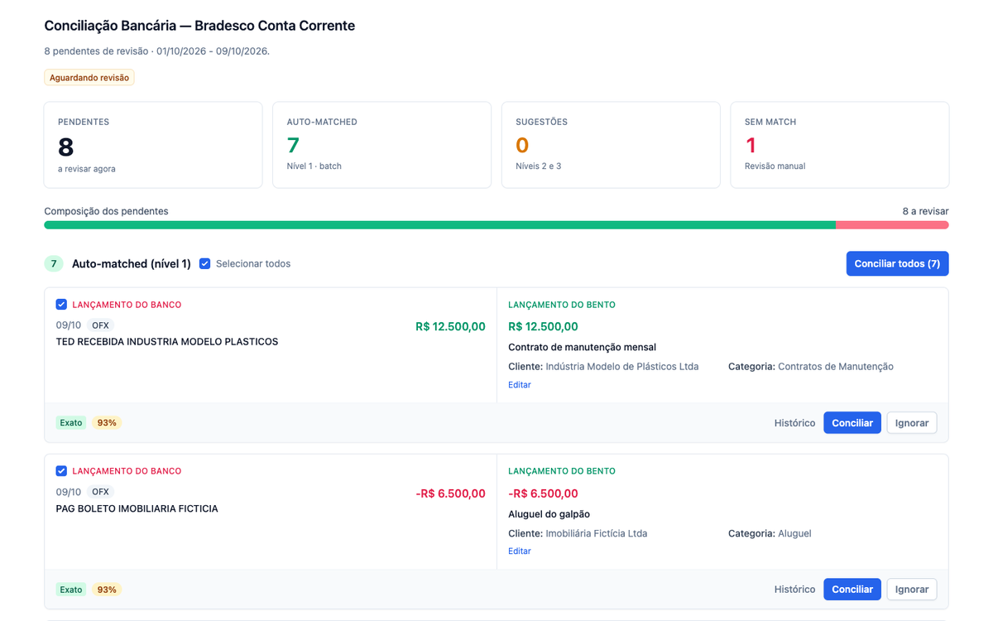
Task: Toggle the Selecionar todos checkbox
Action: click(x=205, y=264)
